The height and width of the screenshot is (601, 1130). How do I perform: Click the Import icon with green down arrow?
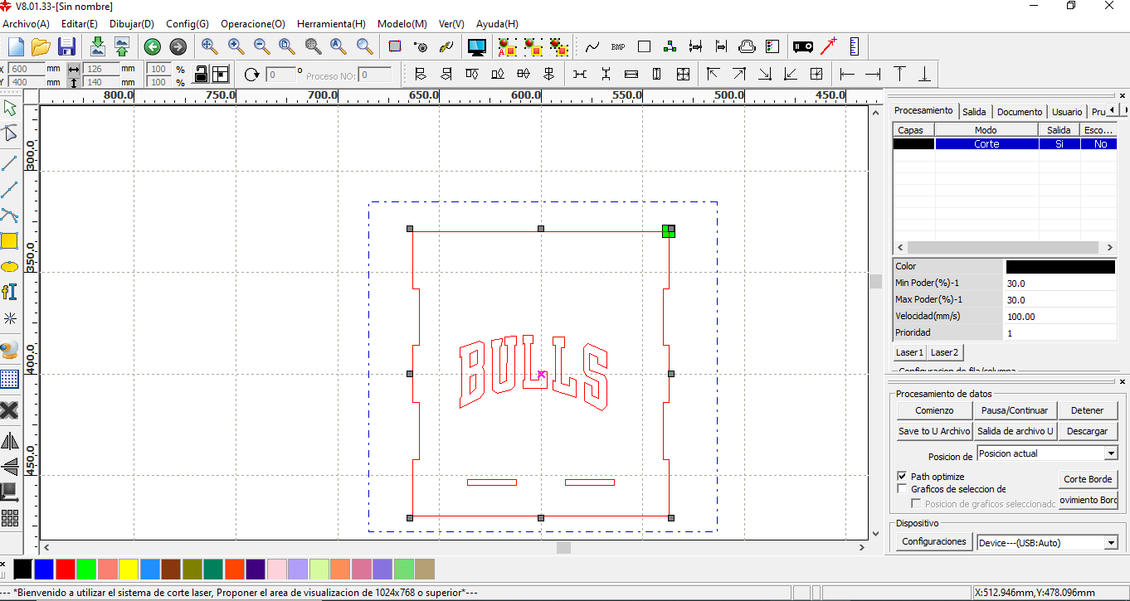(97, 46)
